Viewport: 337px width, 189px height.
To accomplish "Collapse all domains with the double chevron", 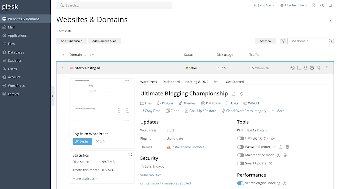I will click(x=63, y=55).
